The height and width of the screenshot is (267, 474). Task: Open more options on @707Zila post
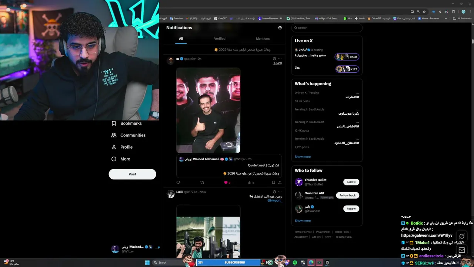pos(280,192)
